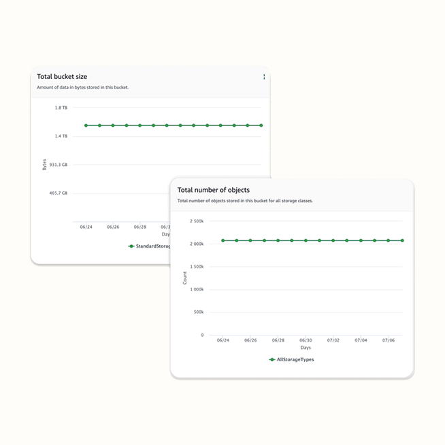The height and width of the screenshot is (445, 445).
Task: Toggle the StandardStorage legend marker
Action: [x=131, y=246]
